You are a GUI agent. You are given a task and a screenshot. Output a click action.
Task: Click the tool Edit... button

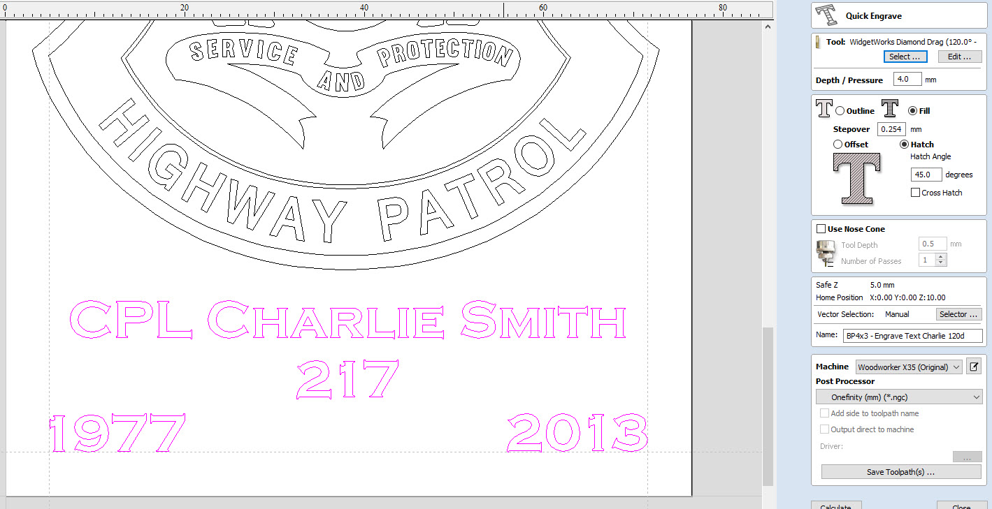point(959,57)
